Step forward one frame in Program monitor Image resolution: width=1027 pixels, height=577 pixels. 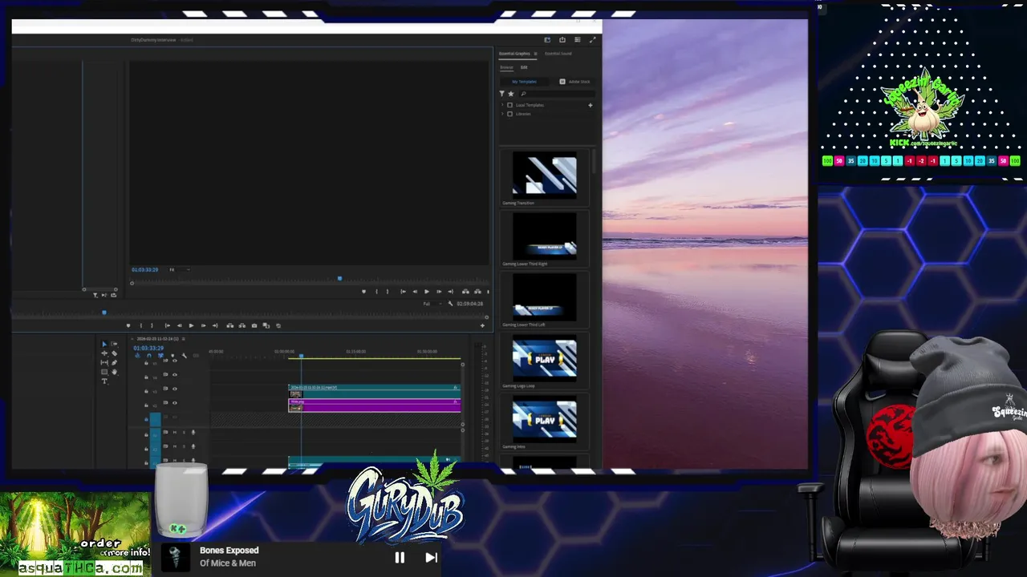(439, 292)
